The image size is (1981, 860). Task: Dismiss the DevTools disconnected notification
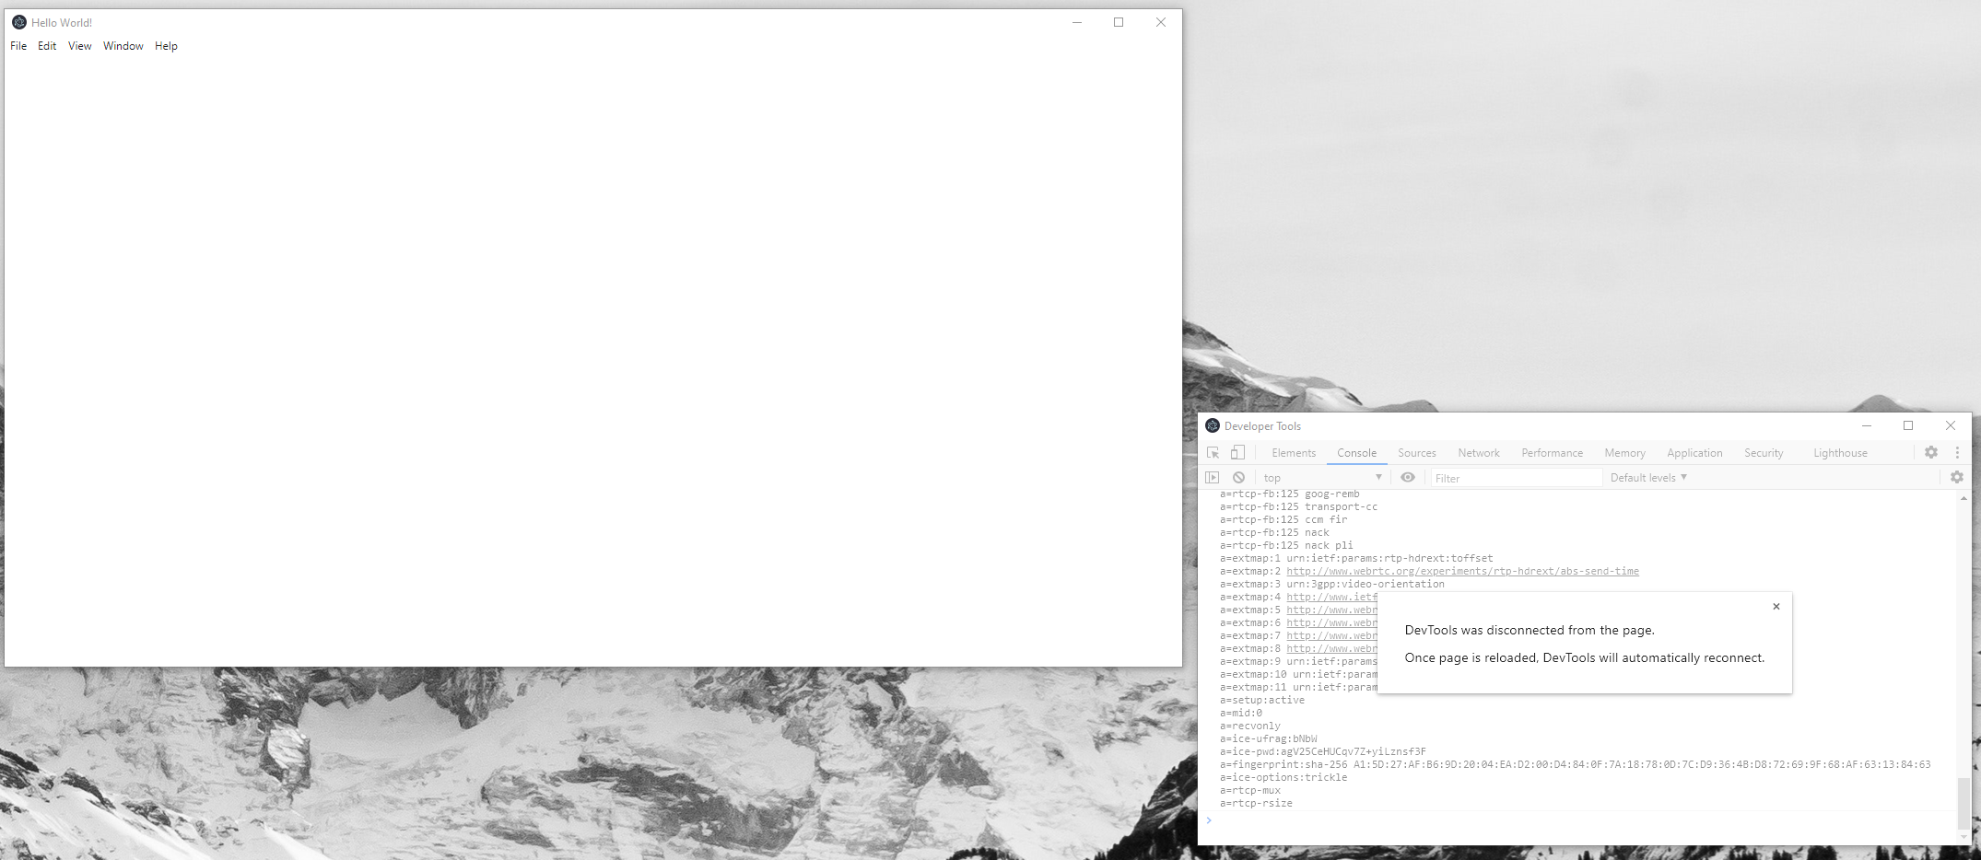point(1776,606)
